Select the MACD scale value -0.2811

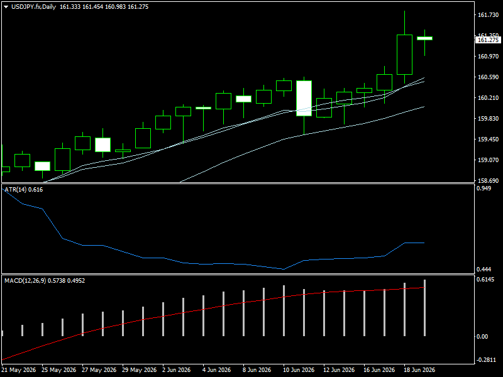(486, 360)
